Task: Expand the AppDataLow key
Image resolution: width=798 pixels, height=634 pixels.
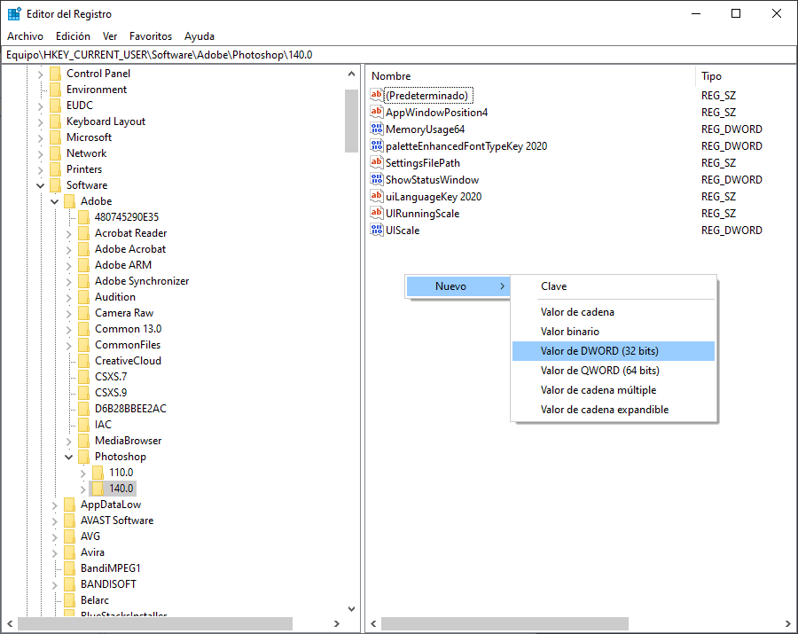Action: pyautogui.click(x=54, y=505)
